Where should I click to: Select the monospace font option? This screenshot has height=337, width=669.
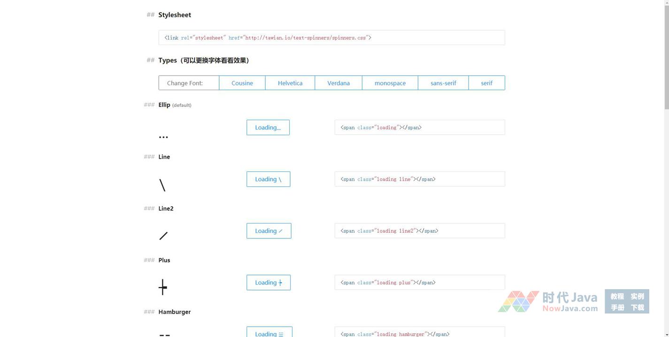[x=390, y=83]
